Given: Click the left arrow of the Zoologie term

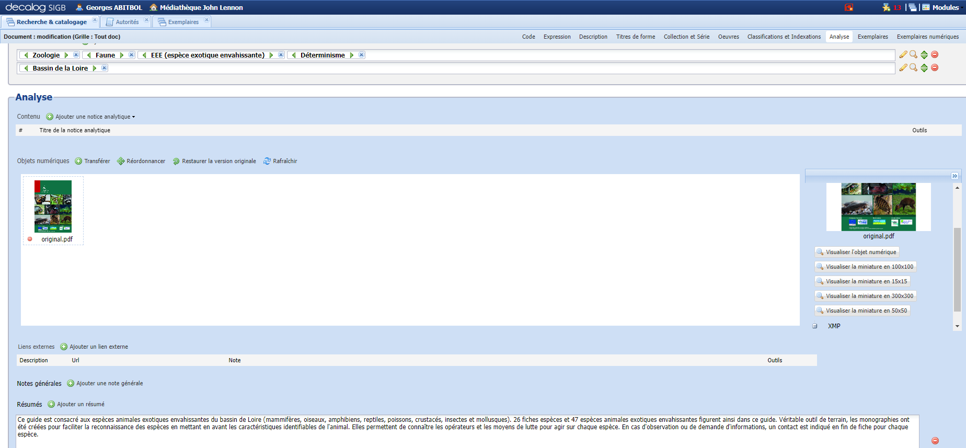Looking at the screenshot, I should tap(26, 55).
